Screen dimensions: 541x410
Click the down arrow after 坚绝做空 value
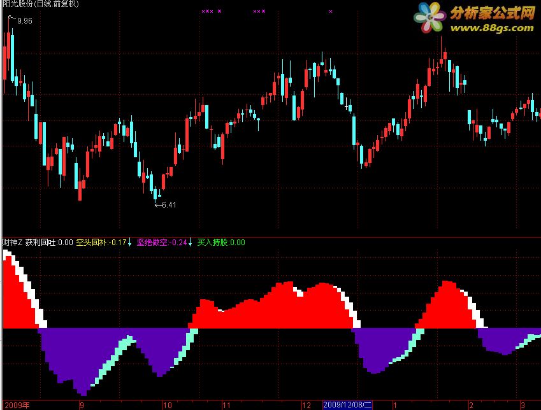[x=190, y=243]
